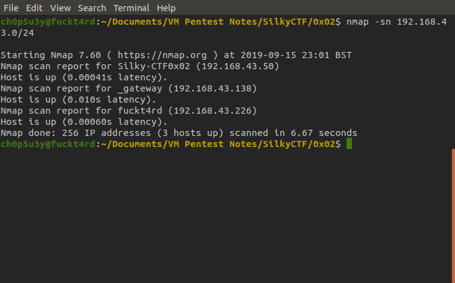Open the File menu
This screenshot has width=455, height=283.
pos(11,8)
